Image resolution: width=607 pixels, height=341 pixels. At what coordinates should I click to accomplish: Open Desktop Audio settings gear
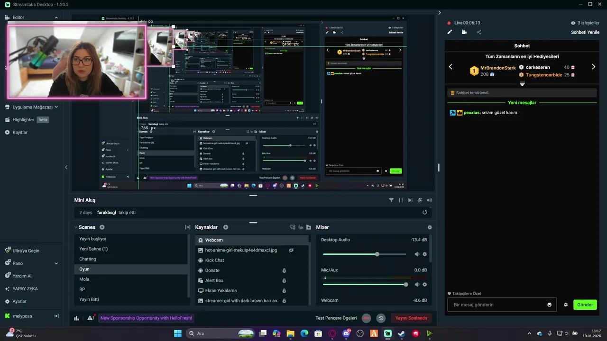[x=424, y=254]
